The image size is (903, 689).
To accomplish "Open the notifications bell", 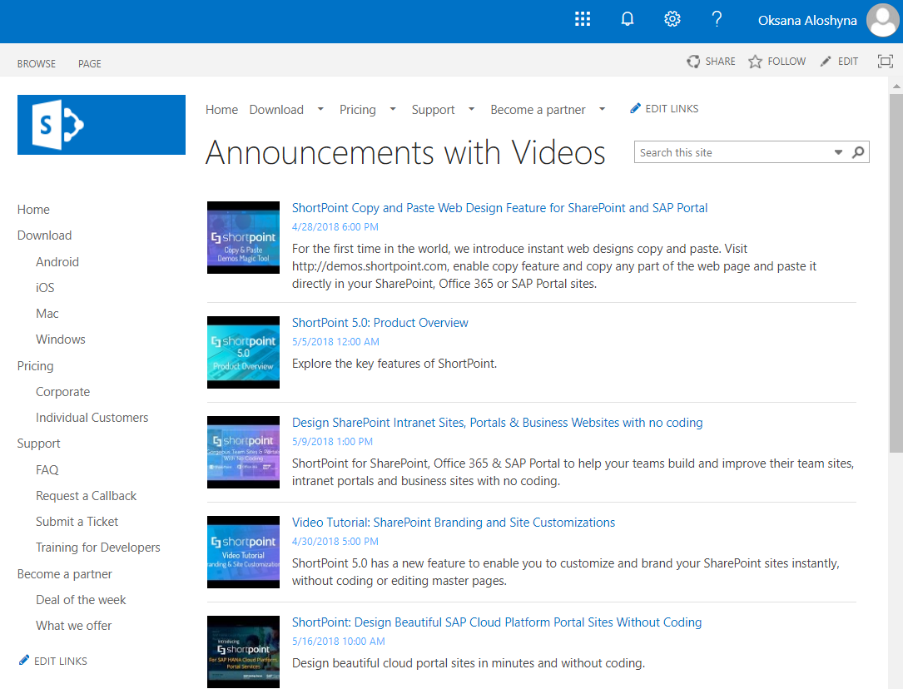I will coord(627,18).
